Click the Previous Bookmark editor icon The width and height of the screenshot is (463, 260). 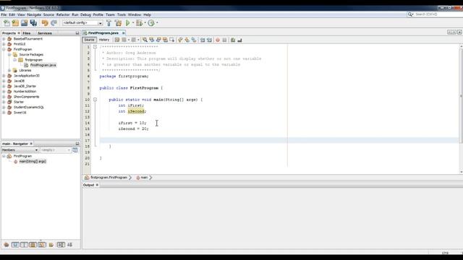point(180,40)
